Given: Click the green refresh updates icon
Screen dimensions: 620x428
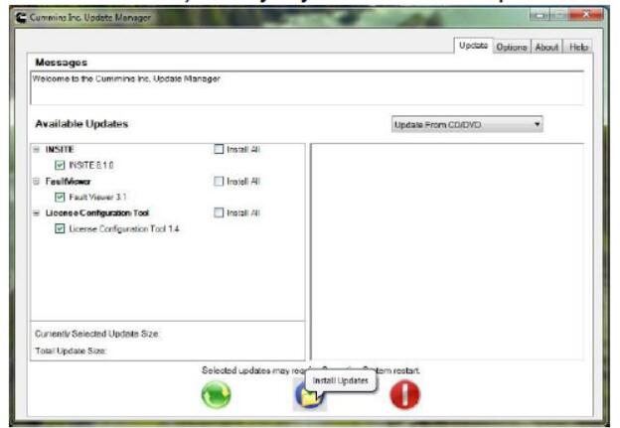Looking at the screenshot, I should pos(216,394).
